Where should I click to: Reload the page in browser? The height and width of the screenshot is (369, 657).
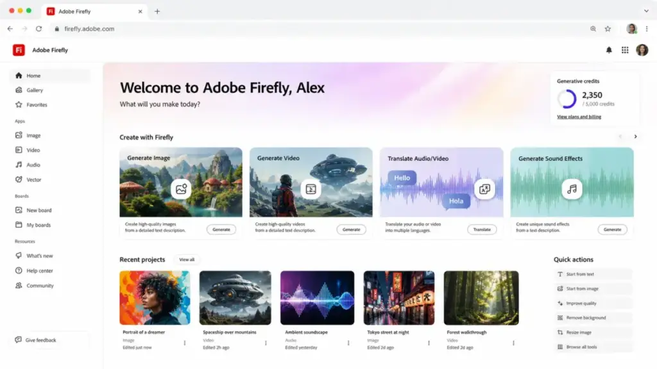point(38,29)
